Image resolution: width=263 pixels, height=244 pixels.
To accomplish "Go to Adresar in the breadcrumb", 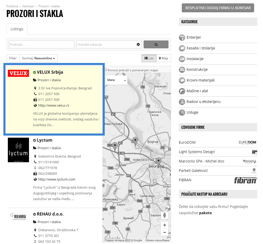I will tap(28, 6).
